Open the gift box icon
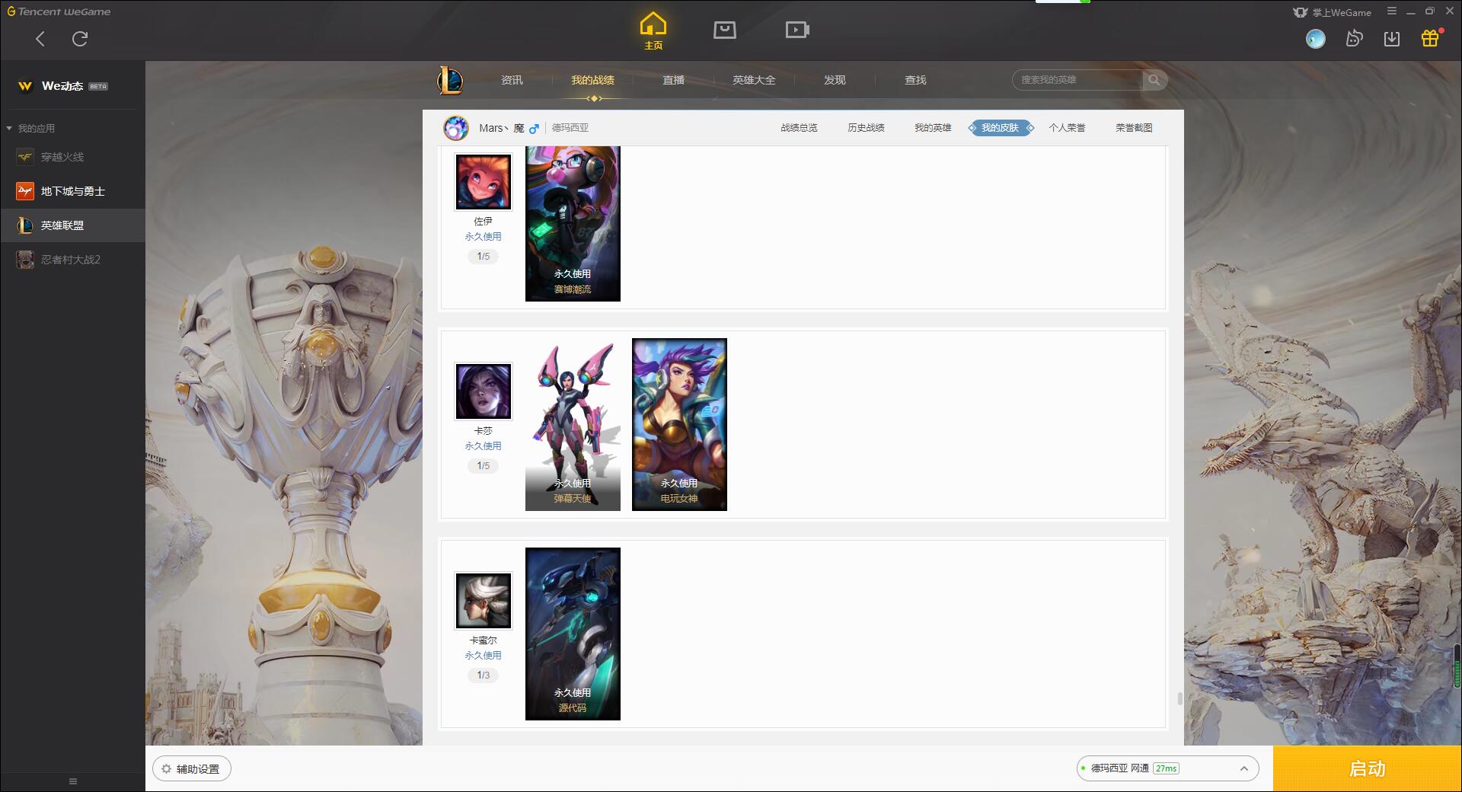The width and height of the screenshot is (1462, 792). pyautogui.click(x=1431, y=38)
